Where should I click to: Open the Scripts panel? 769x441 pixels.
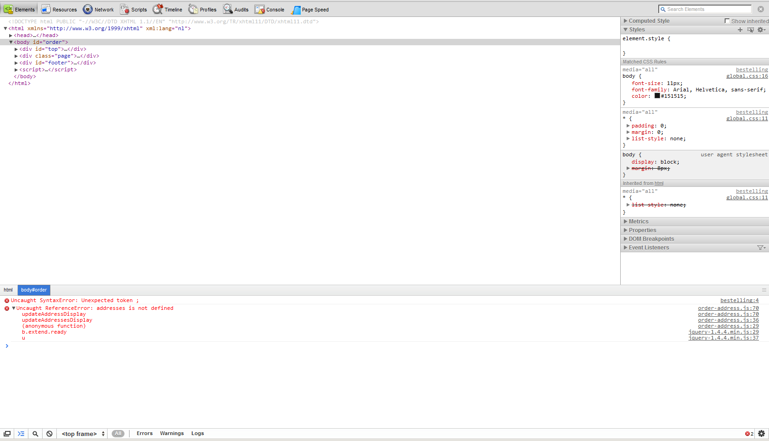pos(134,9)
